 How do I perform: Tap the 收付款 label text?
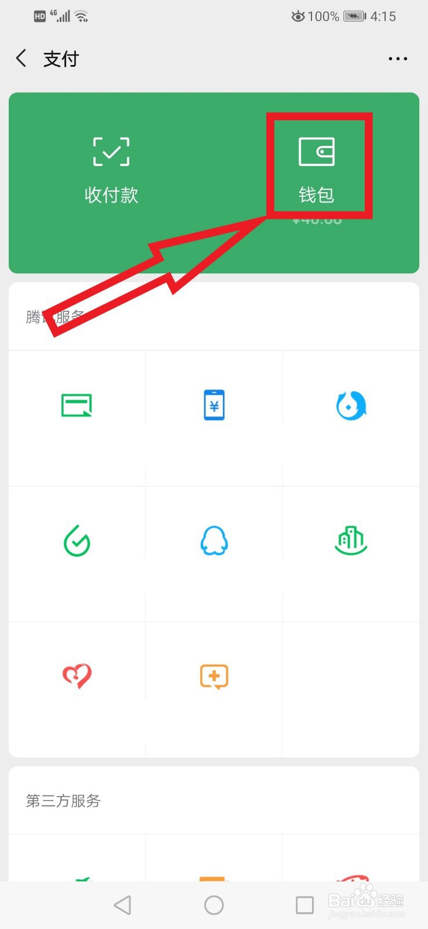point(111,195)
